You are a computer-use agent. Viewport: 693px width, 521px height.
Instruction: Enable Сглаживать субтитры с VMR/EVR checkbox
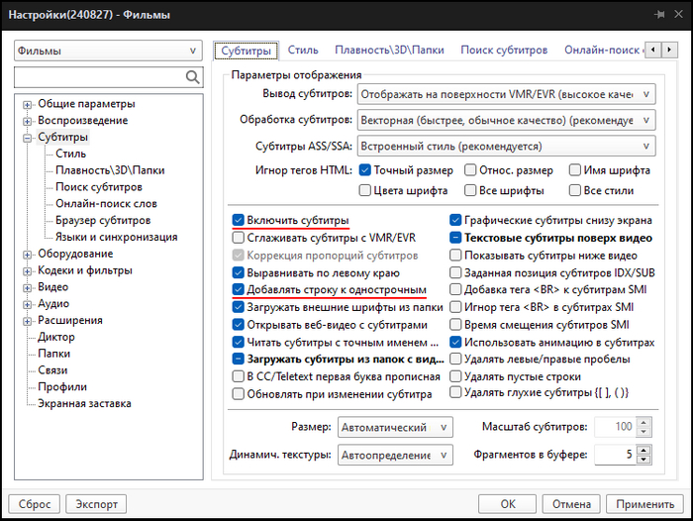point(239,238)
